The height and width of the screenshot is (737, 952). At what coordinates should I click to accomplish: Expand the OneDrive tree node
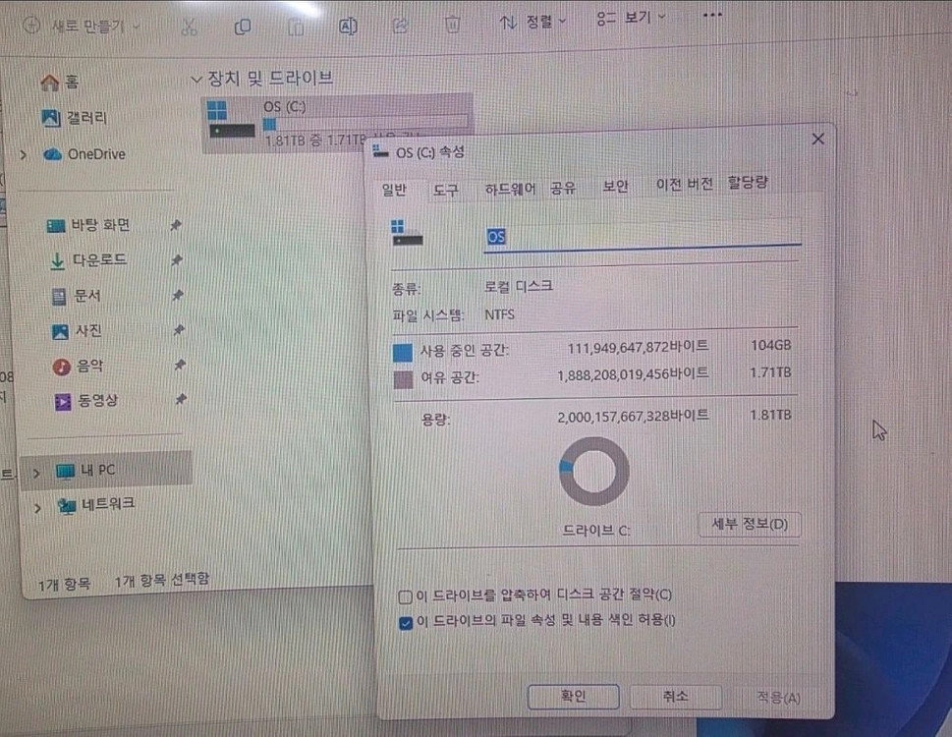tap(24, 155)
